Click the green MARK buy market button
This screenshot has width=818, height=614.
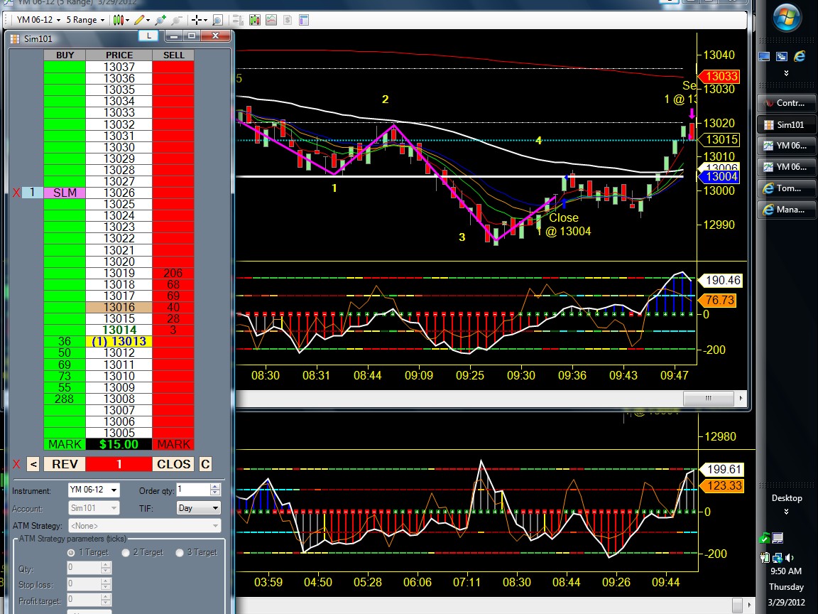pyautogui.click(x=65, y=444)
